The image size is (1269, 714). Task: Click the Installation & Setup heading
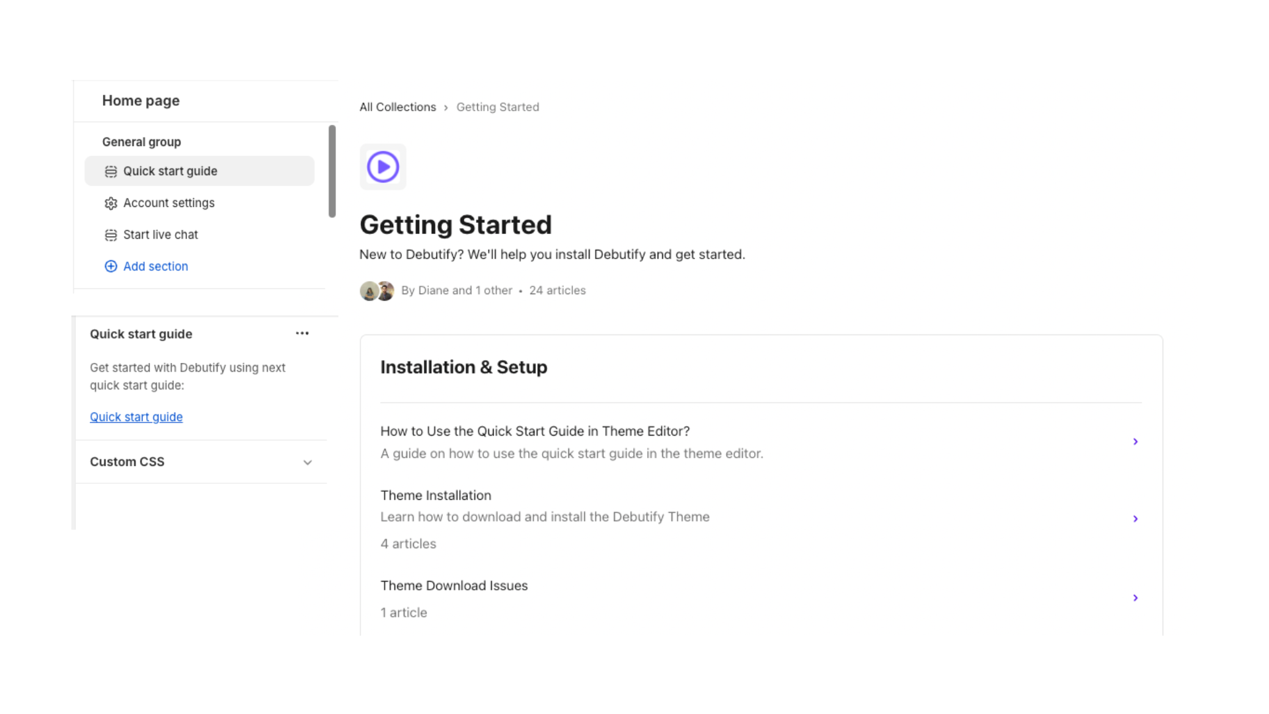point(464,367)
